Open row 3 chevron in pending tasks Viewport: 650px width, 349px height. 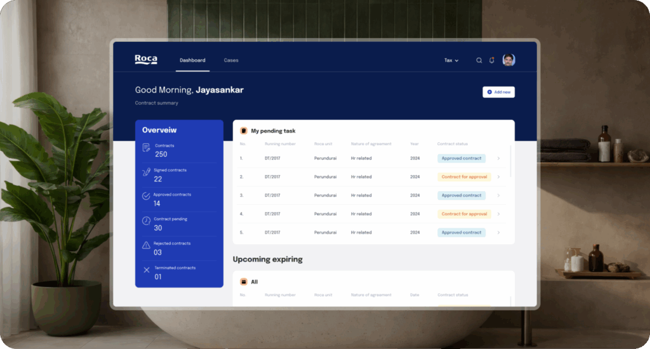click(x=499, y=195)
